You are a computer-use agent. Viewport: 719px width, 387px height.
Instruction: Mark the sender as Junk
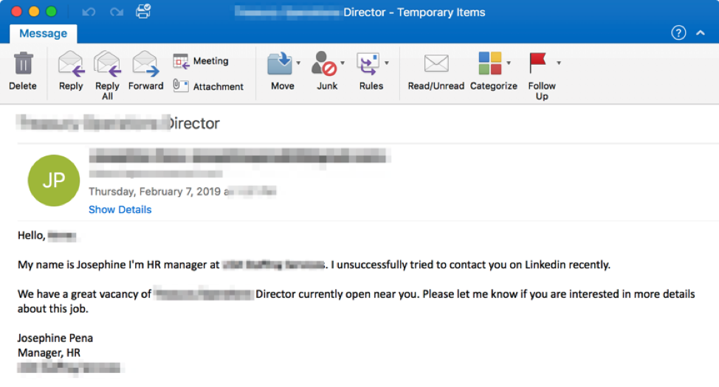click(x=325, y=71)
